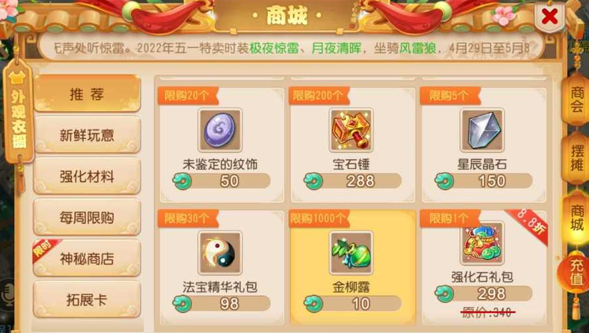Select the yin-yang 法宝精华礼包 icon
Image resolution: width=589 pixels, height=333 pixels.
click(220, 253)
